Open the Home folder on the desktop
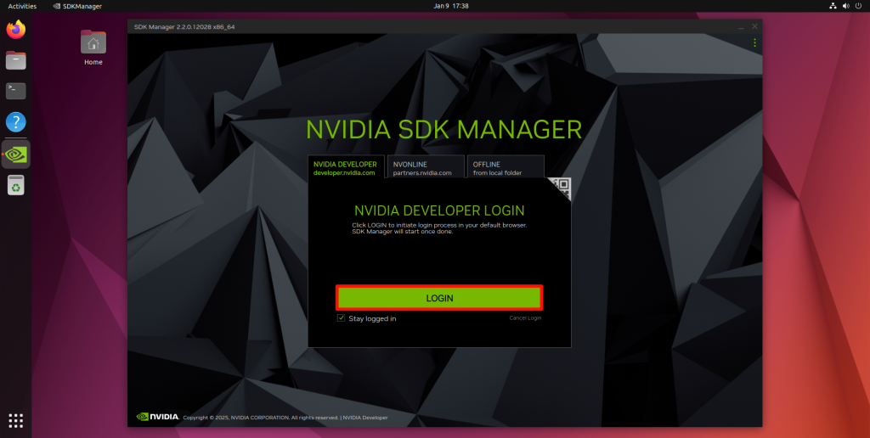The image size is (870, 438). 93,47
